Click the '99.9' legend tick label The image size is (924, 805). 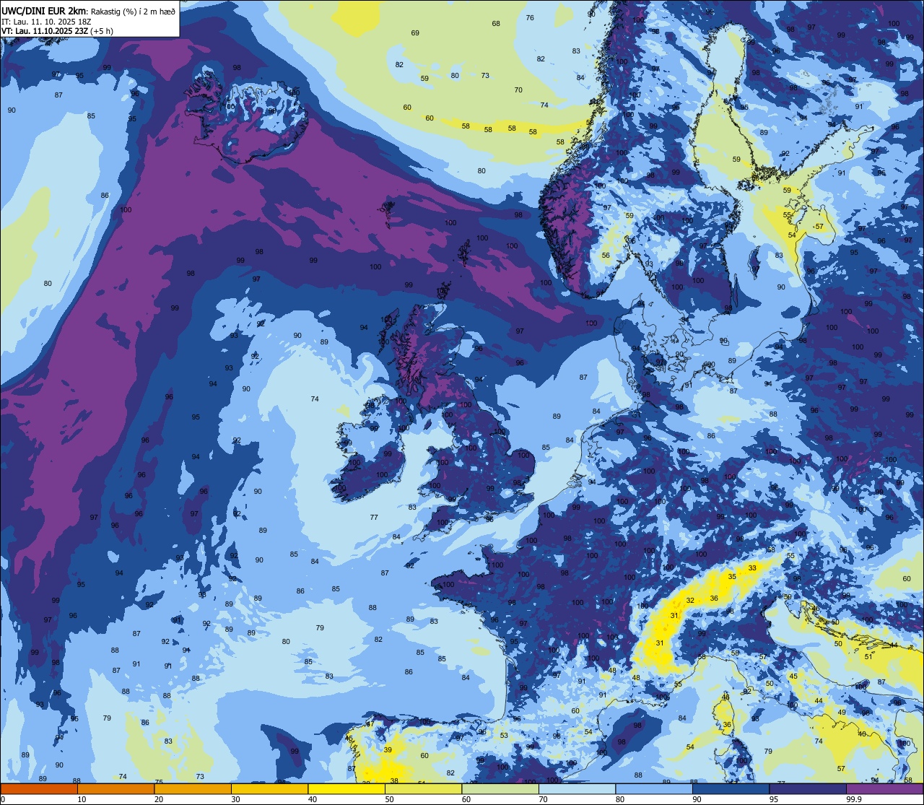click(x=854, y=799)
